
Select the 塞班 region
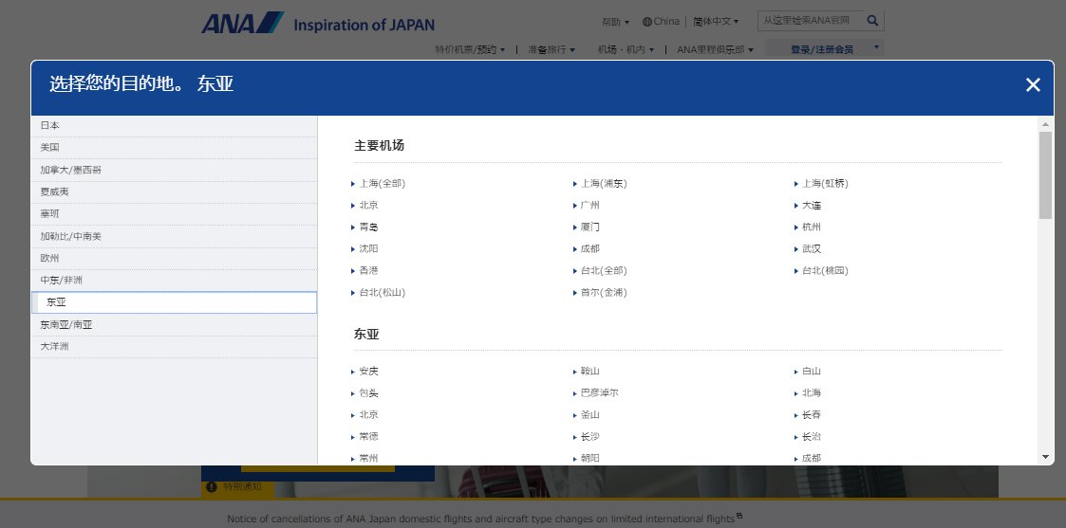(174, 214)
